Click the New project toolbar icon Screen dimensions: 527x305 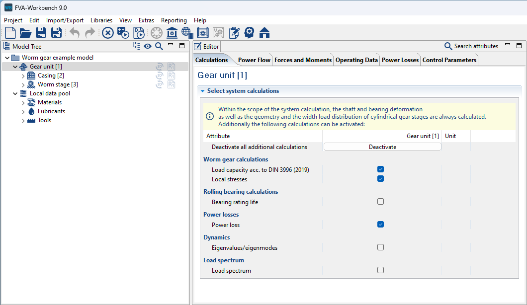tap(10, 33)
